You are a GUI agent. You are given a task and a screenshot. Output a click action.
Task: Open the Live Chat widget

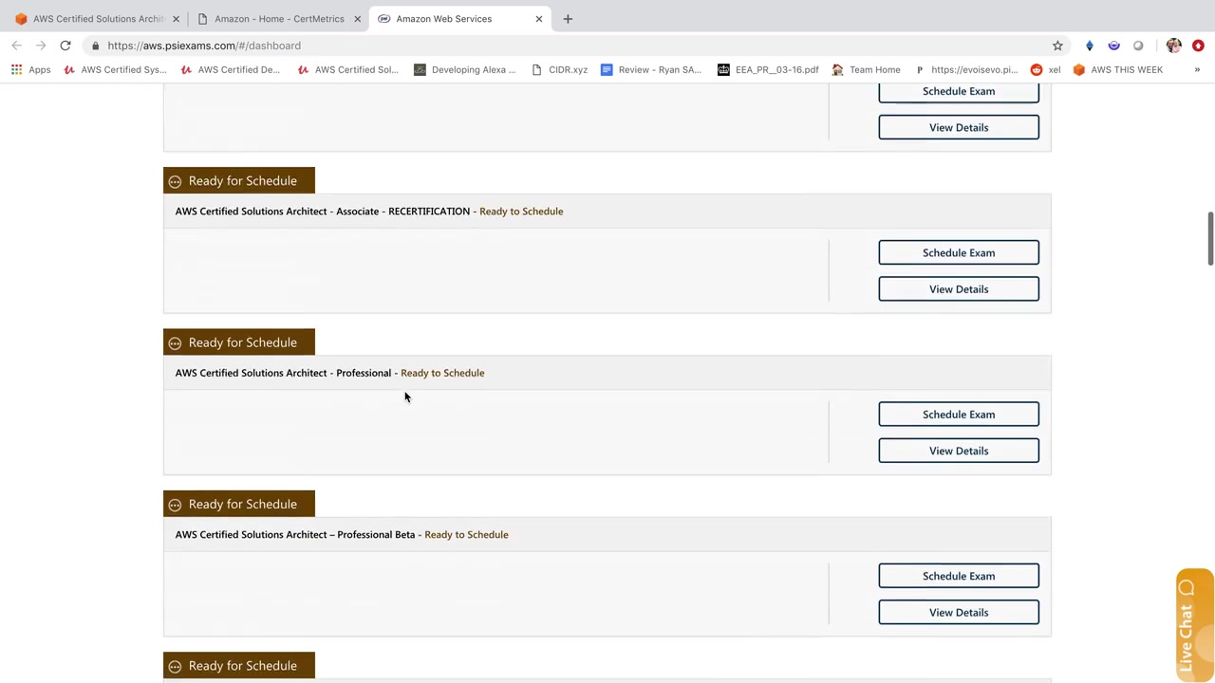(x=1194, y=625)
